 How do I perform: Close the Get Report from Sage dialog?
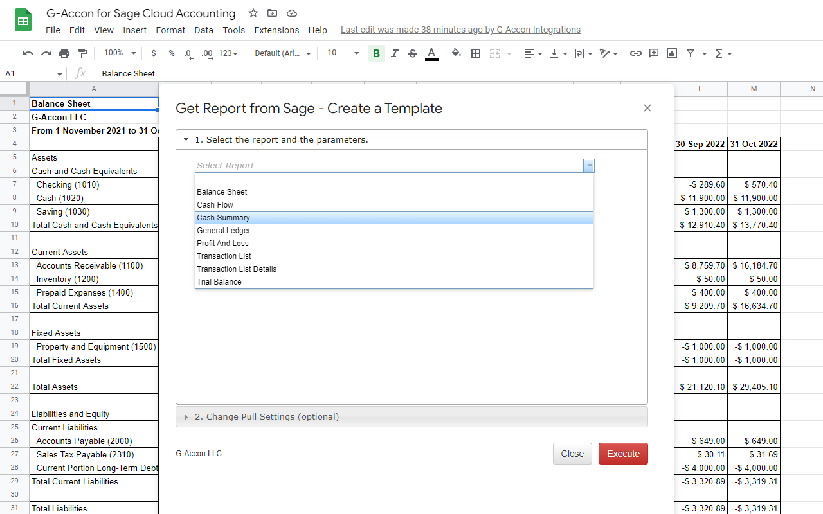(x=647, y=108)
